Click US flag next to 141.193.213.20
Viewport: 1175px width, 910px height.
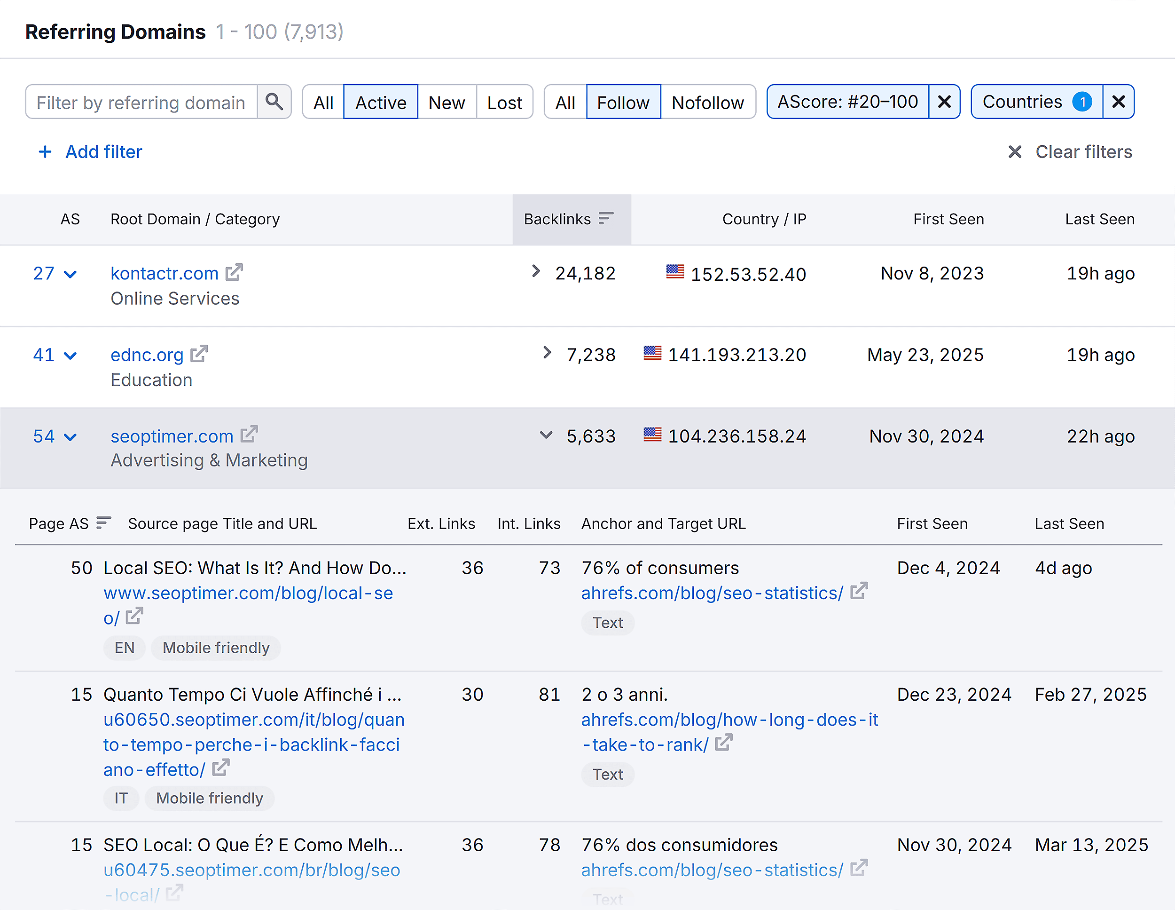[x=652, y=353]
